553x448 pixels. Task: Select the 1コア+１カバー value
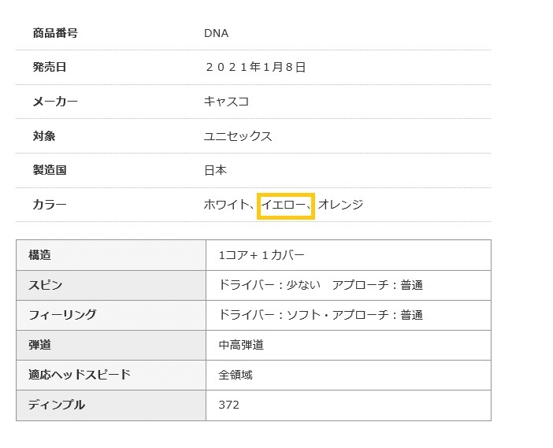pos(262,255)
